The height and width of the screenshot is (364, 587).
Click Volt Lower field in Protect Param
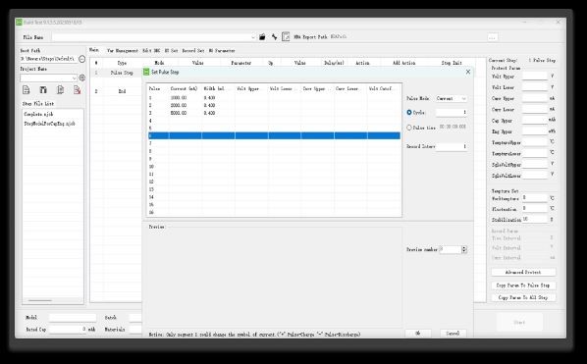click(535, 87)
